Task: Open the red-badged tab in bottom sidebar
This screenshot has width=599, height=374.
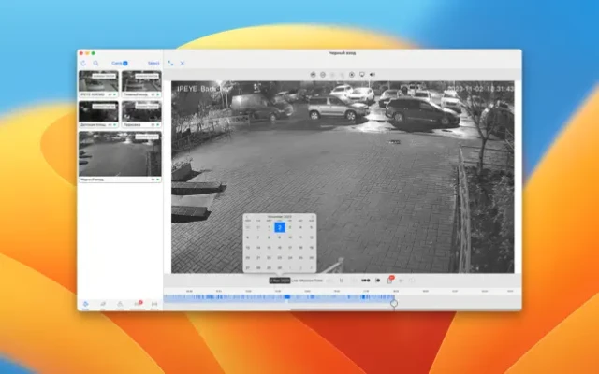Action: click(x=137, y=305)
